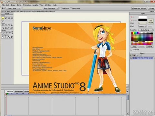The width and height of the screenshot is (155, 116).
Task: Open the Bone menu
Action: 19,5
